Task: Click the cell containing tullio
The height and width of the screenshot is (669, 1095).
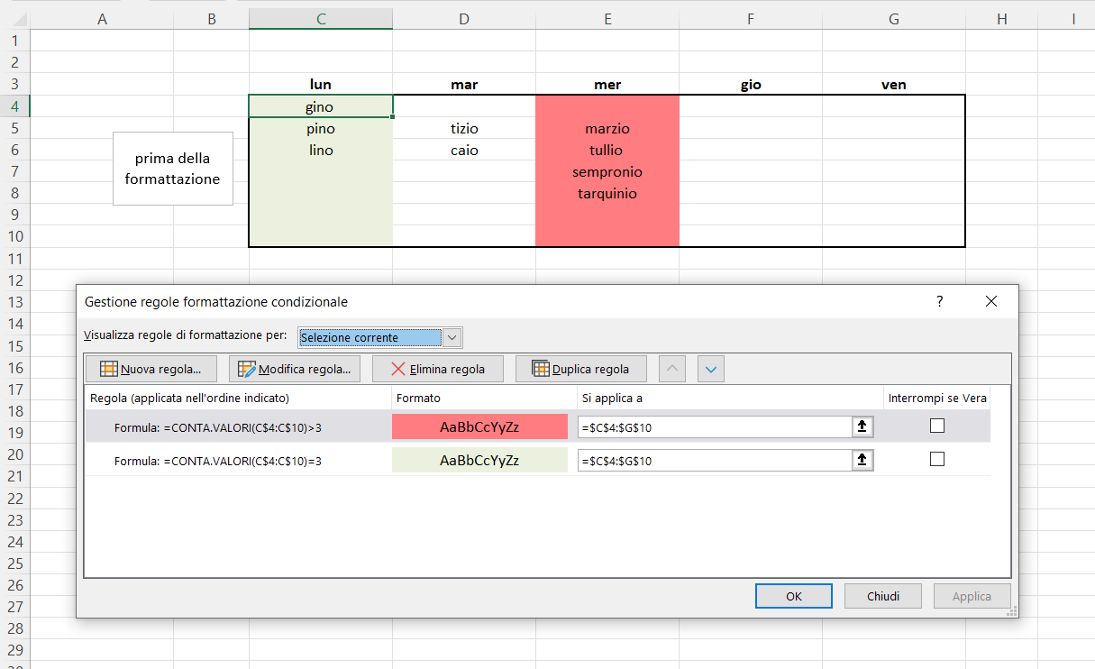Action: point(607,150)
